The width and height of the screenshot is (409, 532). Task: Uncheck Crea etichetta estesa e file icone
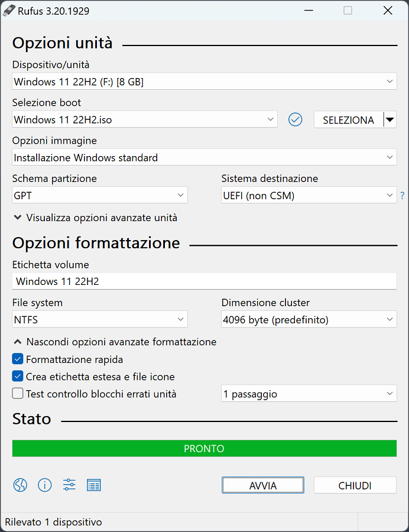(x=17, y=376)
